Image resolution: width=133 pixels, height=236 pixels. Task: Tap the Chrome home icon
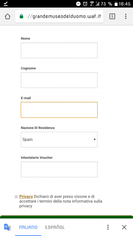(x=7, y=17)
